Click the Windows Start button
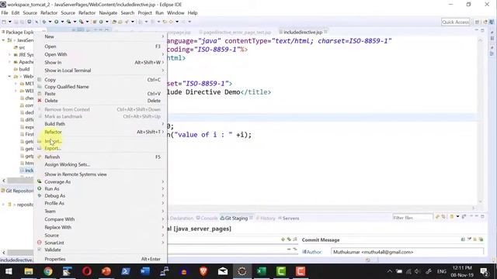 pyautogui.click(x=9, y=271)
